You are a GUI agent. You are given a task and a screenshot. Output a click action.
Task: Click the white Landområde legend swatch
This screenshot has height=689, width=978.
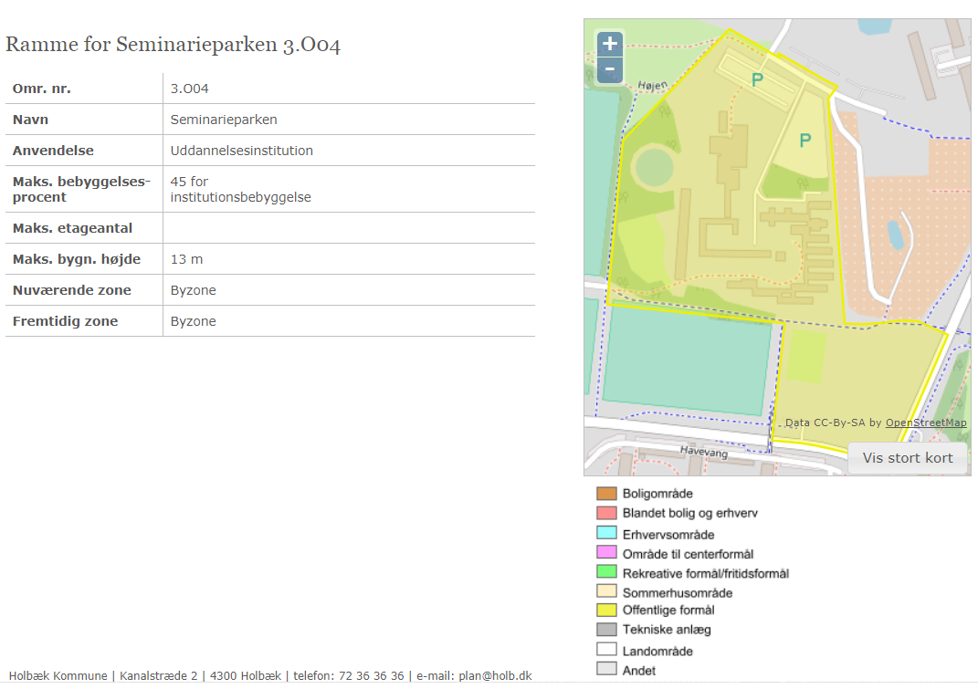(607, 650)
